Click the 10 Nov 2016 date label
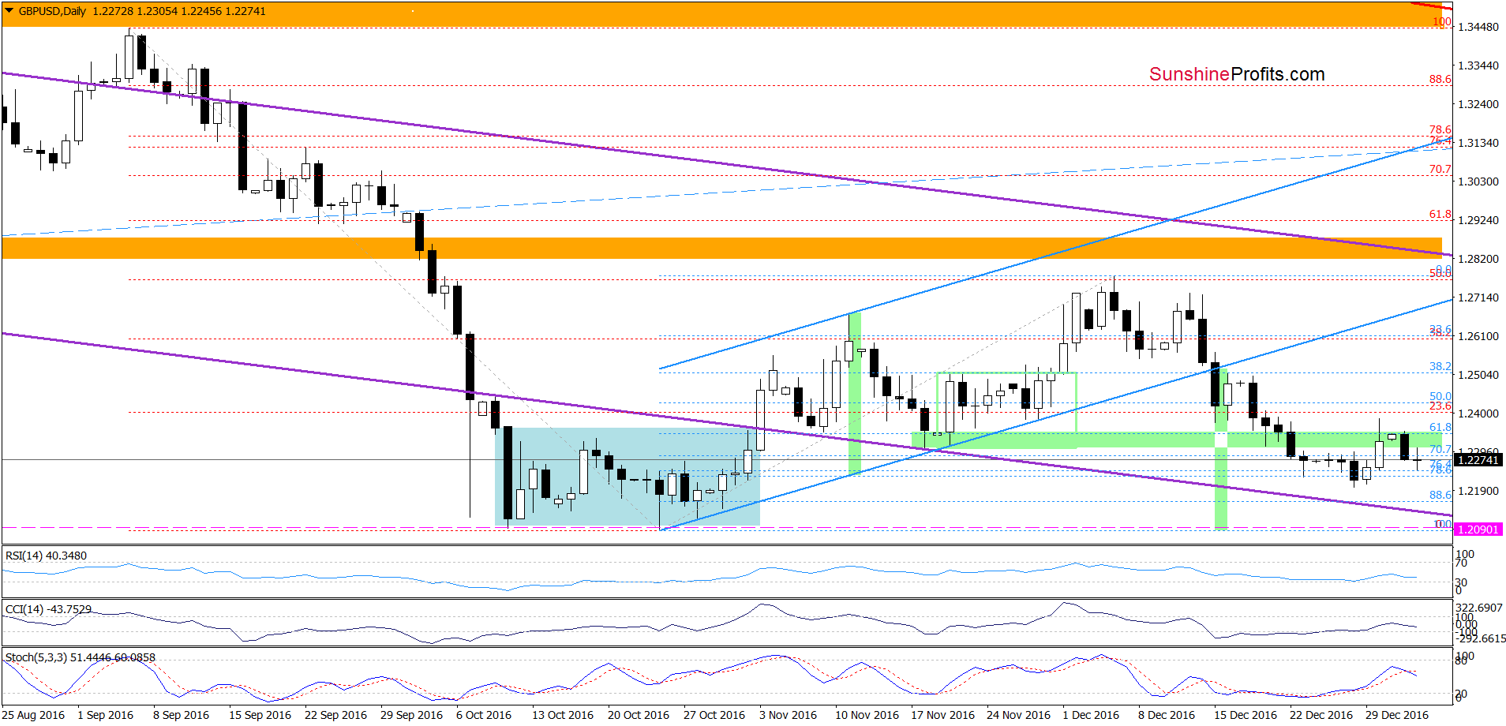The image size is (1506, 726). coord(867,715)
